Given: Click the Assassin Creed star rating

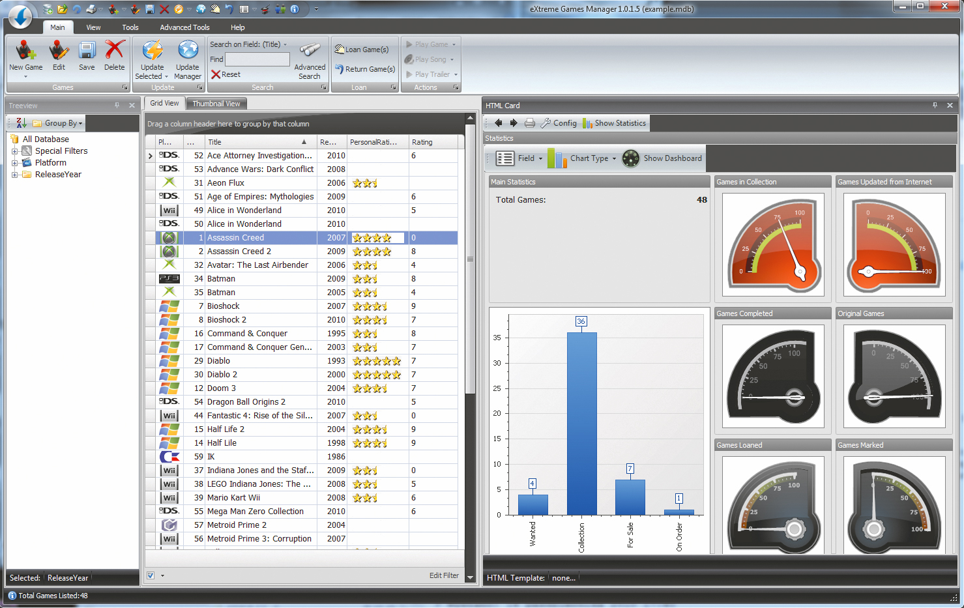Looking at the screenshot, I should 372,238.
